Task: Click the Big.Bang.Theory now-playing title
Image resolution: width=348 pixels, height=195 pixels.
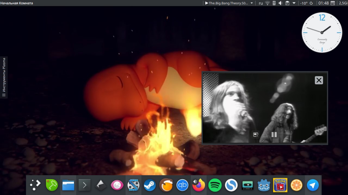Action: click(229, 3)
